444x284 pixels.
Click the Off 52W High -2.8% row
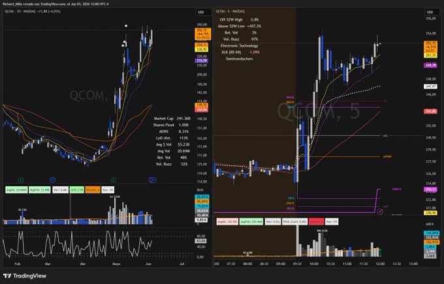click(239, 20)
